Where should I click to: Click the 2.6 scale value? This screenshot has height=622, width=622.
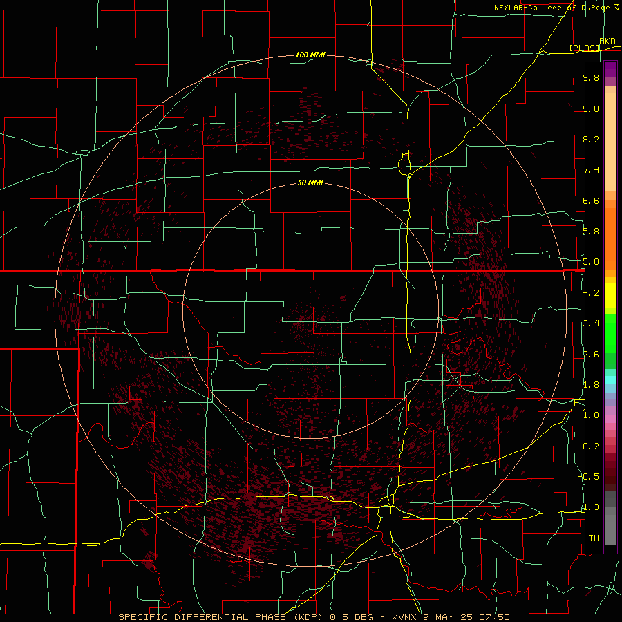click(591, 355)
